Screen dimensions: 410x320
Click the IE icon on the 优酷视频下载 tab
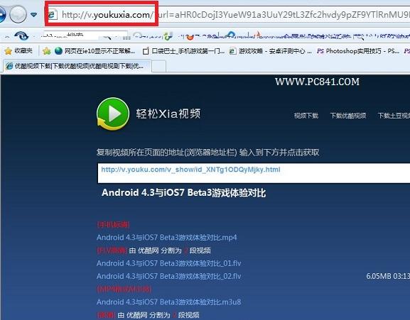coord(9,66)
